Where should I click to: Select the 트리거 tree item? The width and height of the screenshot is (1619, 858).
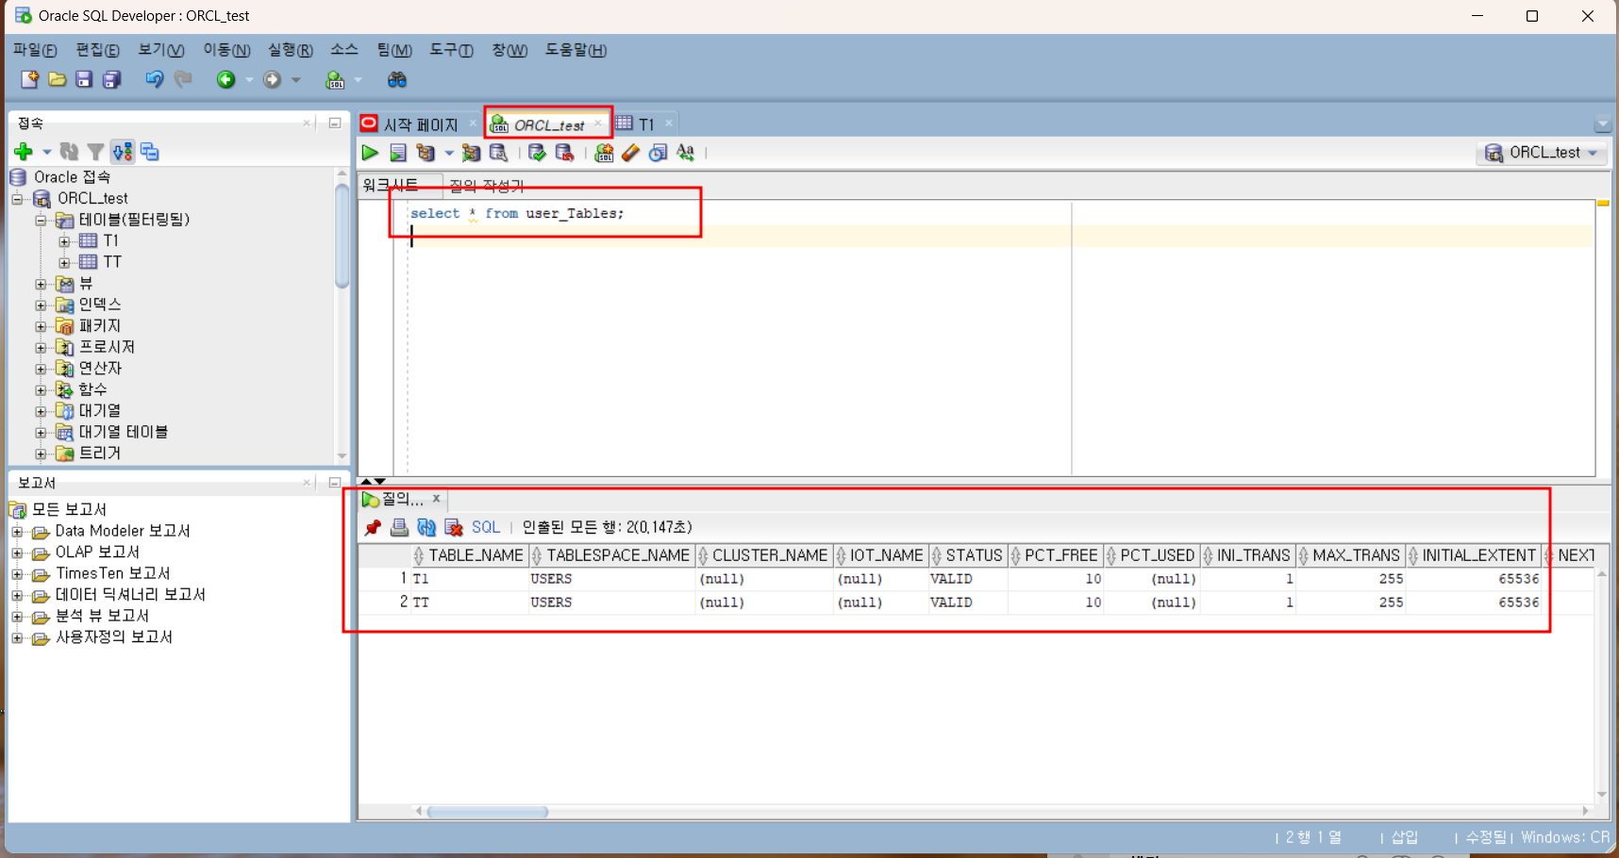point(100,454)
